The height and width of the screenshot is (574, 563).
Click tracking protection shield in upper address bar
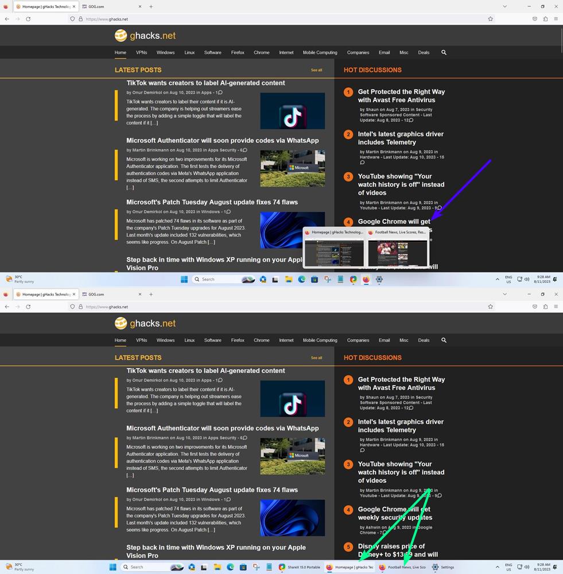[72, 19]
